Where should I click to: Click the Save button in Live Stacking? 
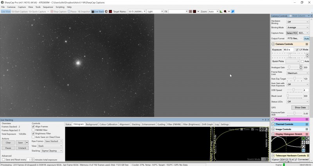pyautogui.click(x=20, y=143)
